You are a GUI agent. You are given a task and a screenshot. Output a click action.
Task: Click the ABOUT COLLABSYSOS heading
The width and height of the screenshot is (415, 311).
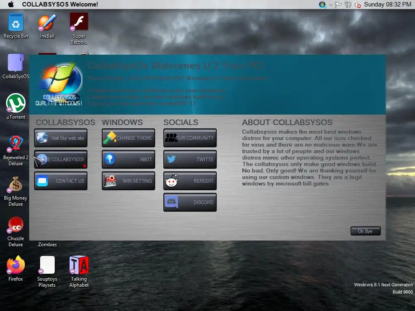tap(287, 122)
